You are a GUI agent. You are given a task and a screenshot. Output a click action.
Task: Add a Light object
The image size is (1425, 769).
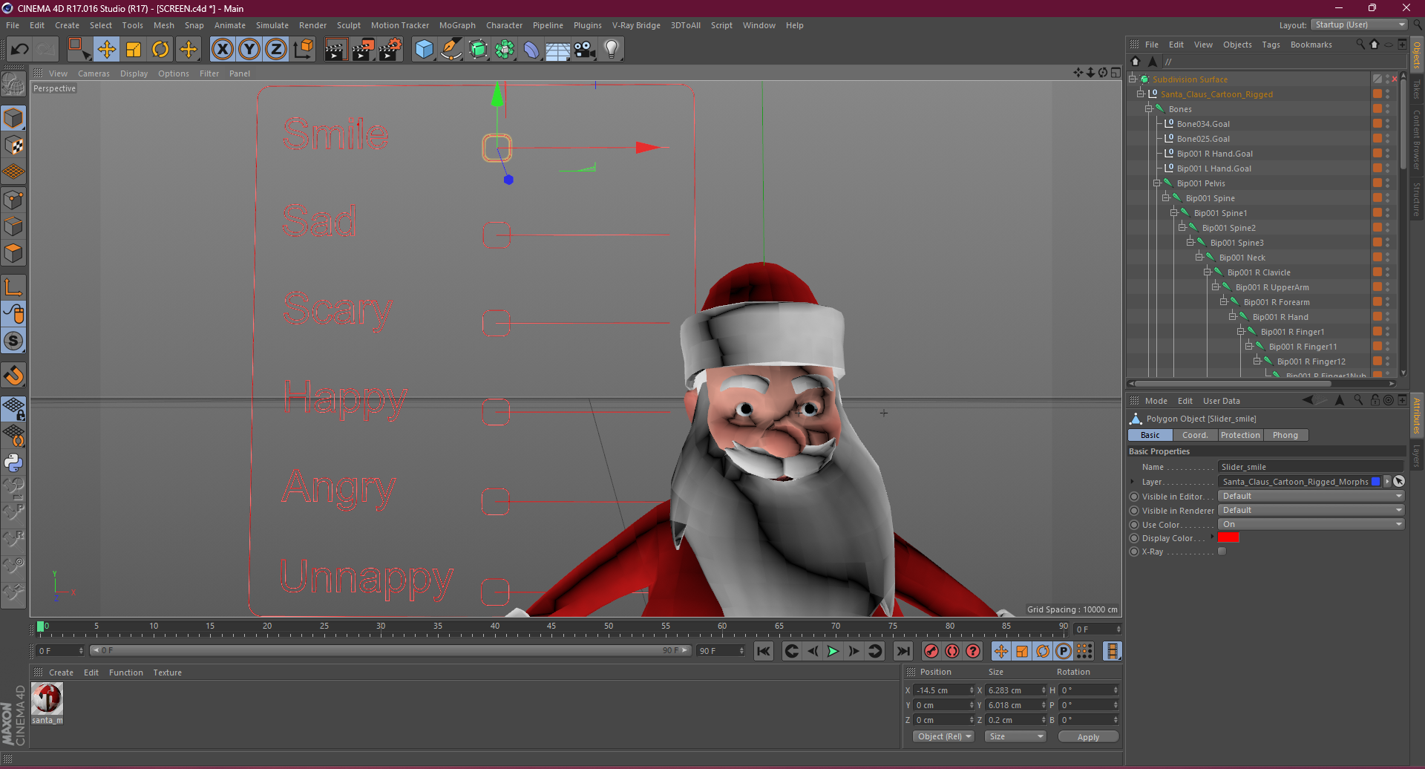612,50
